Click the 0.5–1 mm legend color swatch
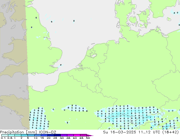The width and height of the screenshot is (180, 139). click(x=11, y=135)
